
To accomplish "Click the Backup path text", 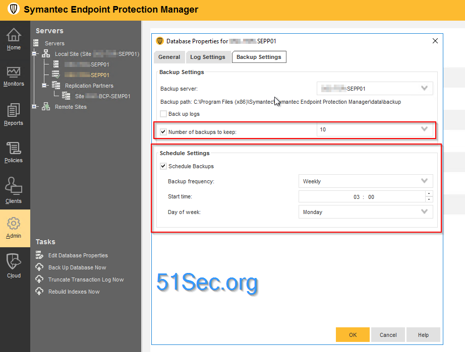I will (x=280, y=102).
